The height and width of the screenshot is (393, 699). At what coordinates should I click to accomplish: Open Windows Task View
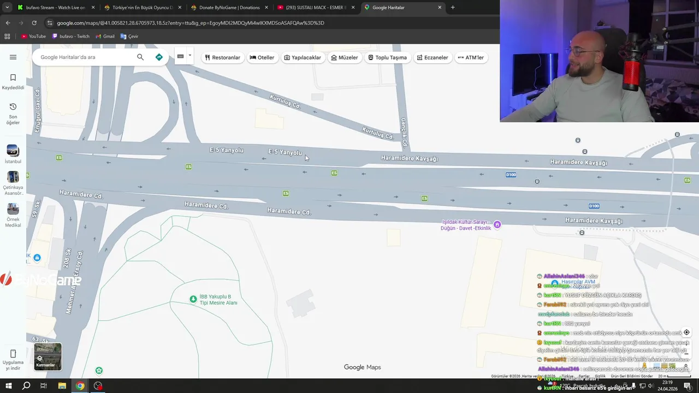point(44,386)
